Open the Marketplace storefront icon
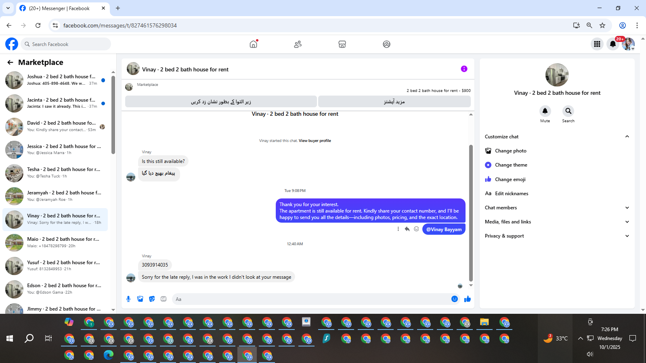Screen dimensions: 646x363 coord(342,44)
